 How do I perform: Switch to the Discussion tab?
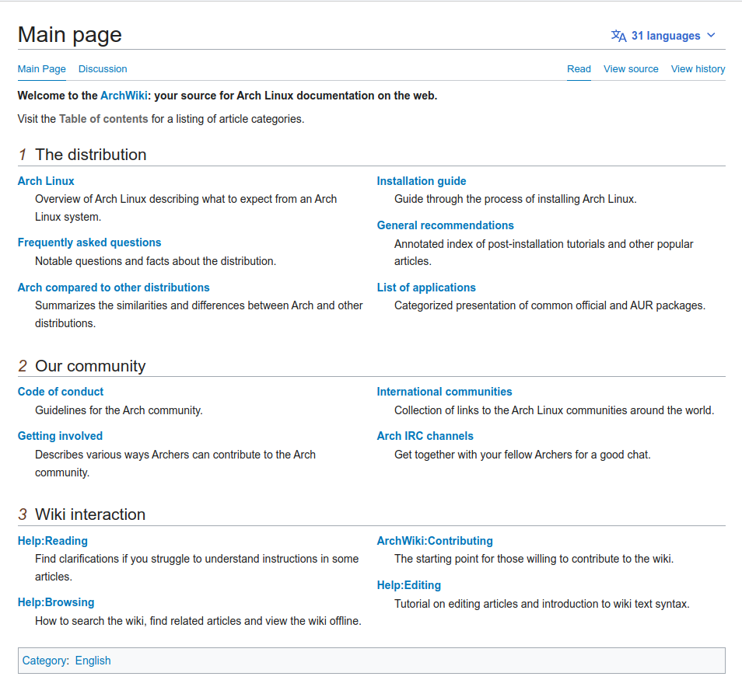(103, 69)
